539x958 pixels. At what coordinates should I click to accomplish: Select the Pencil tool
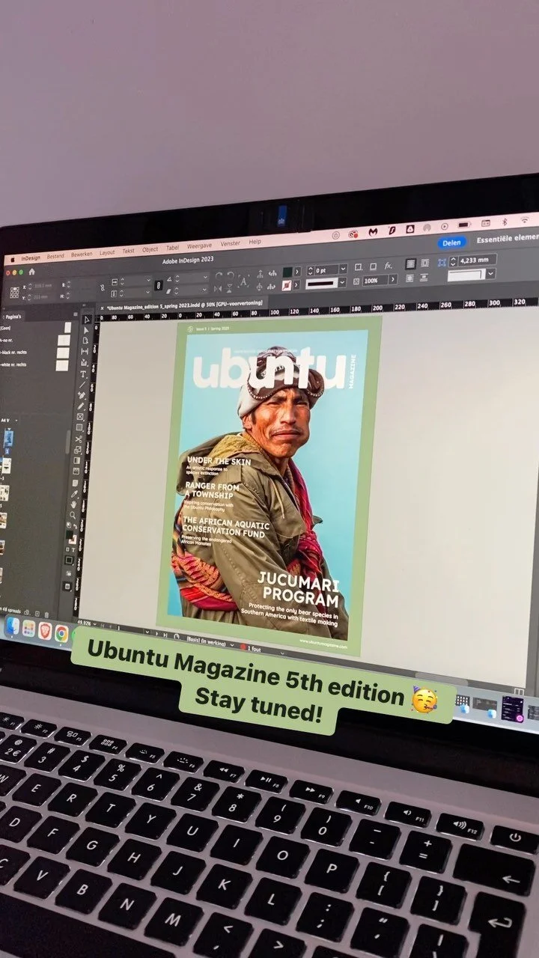tap(80, 406)
